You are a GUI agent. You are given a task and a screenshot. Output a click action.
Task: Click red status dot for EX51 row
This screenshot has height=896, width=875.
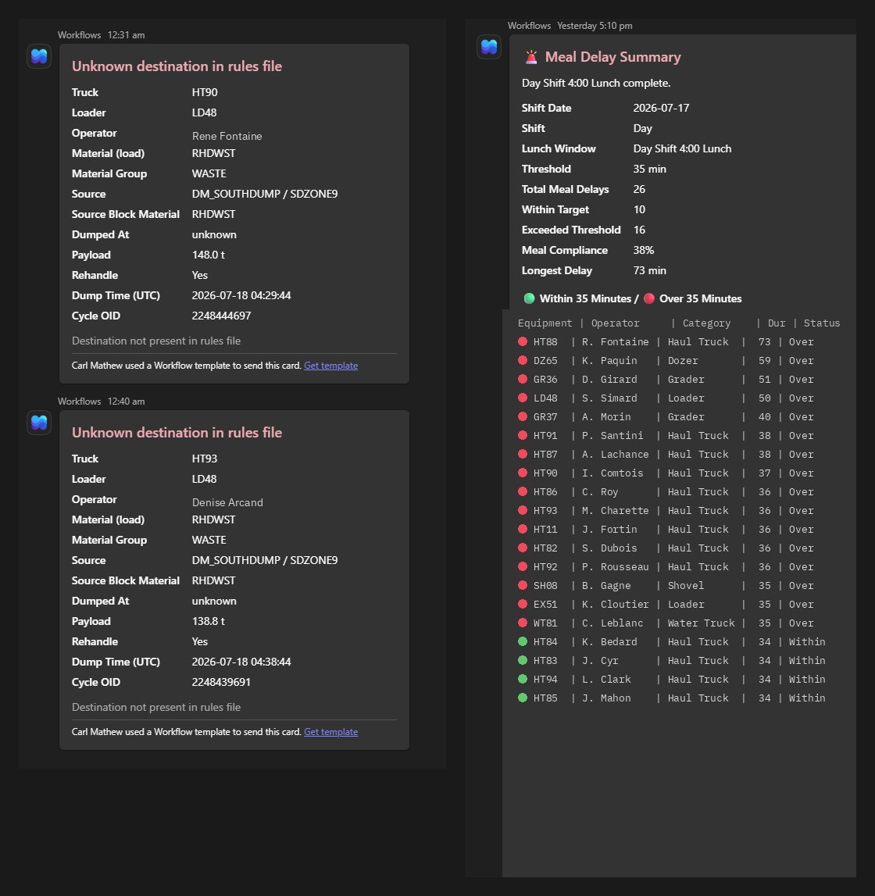[523, 604]
